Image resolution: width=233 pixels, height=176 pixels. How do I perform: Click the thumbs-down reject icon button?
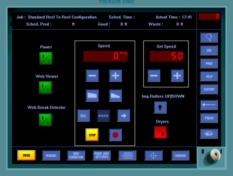(209, 37)
